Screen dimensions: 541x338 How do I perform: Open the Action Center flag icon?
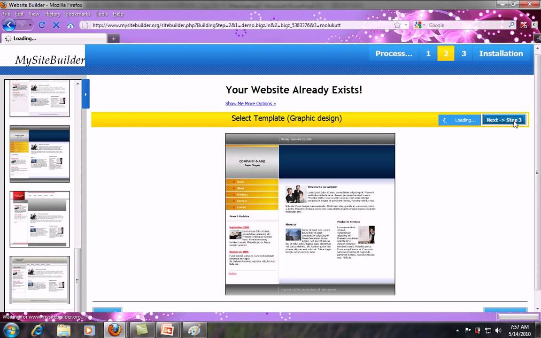coord(468,330)
